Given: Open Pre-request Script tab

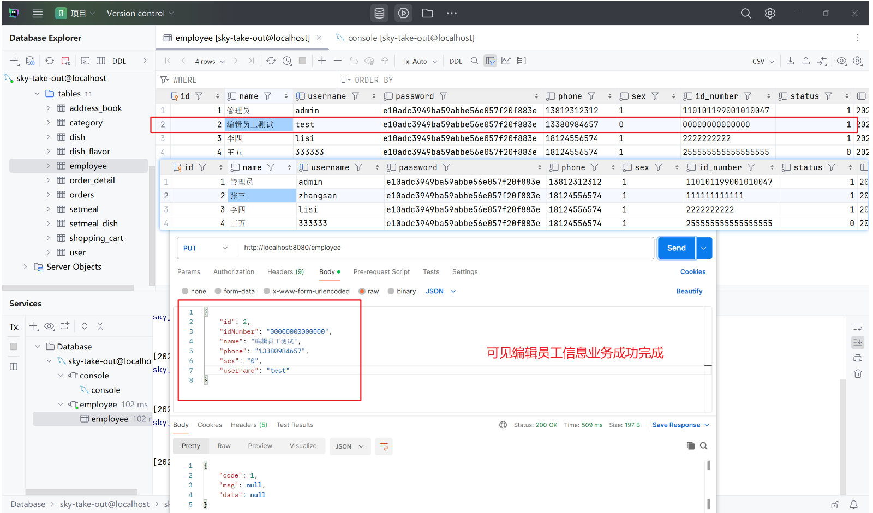Looking at the screenshot, I should [381, 271].
